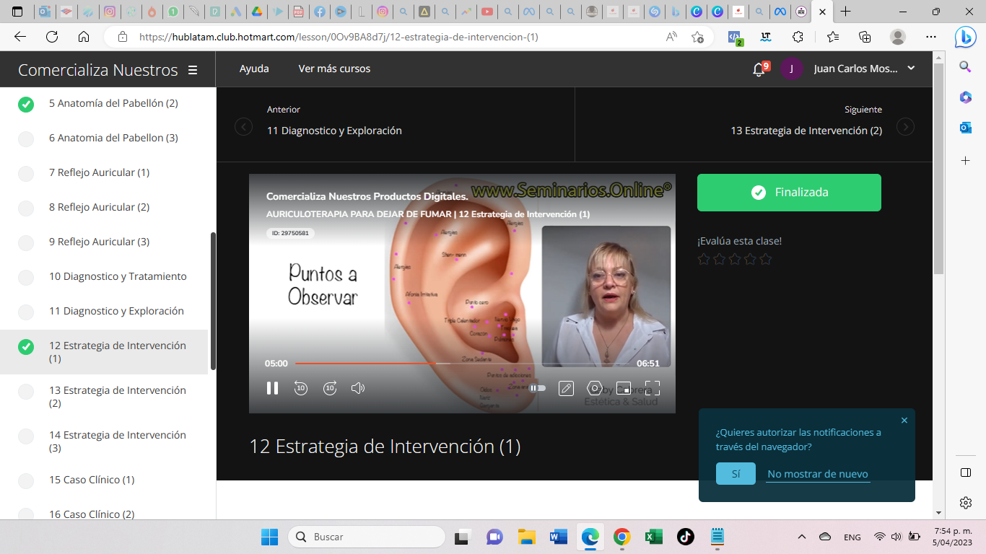
Task: Click the course sidebar scrollbar thumb
Action: click(x=213, y=301)
